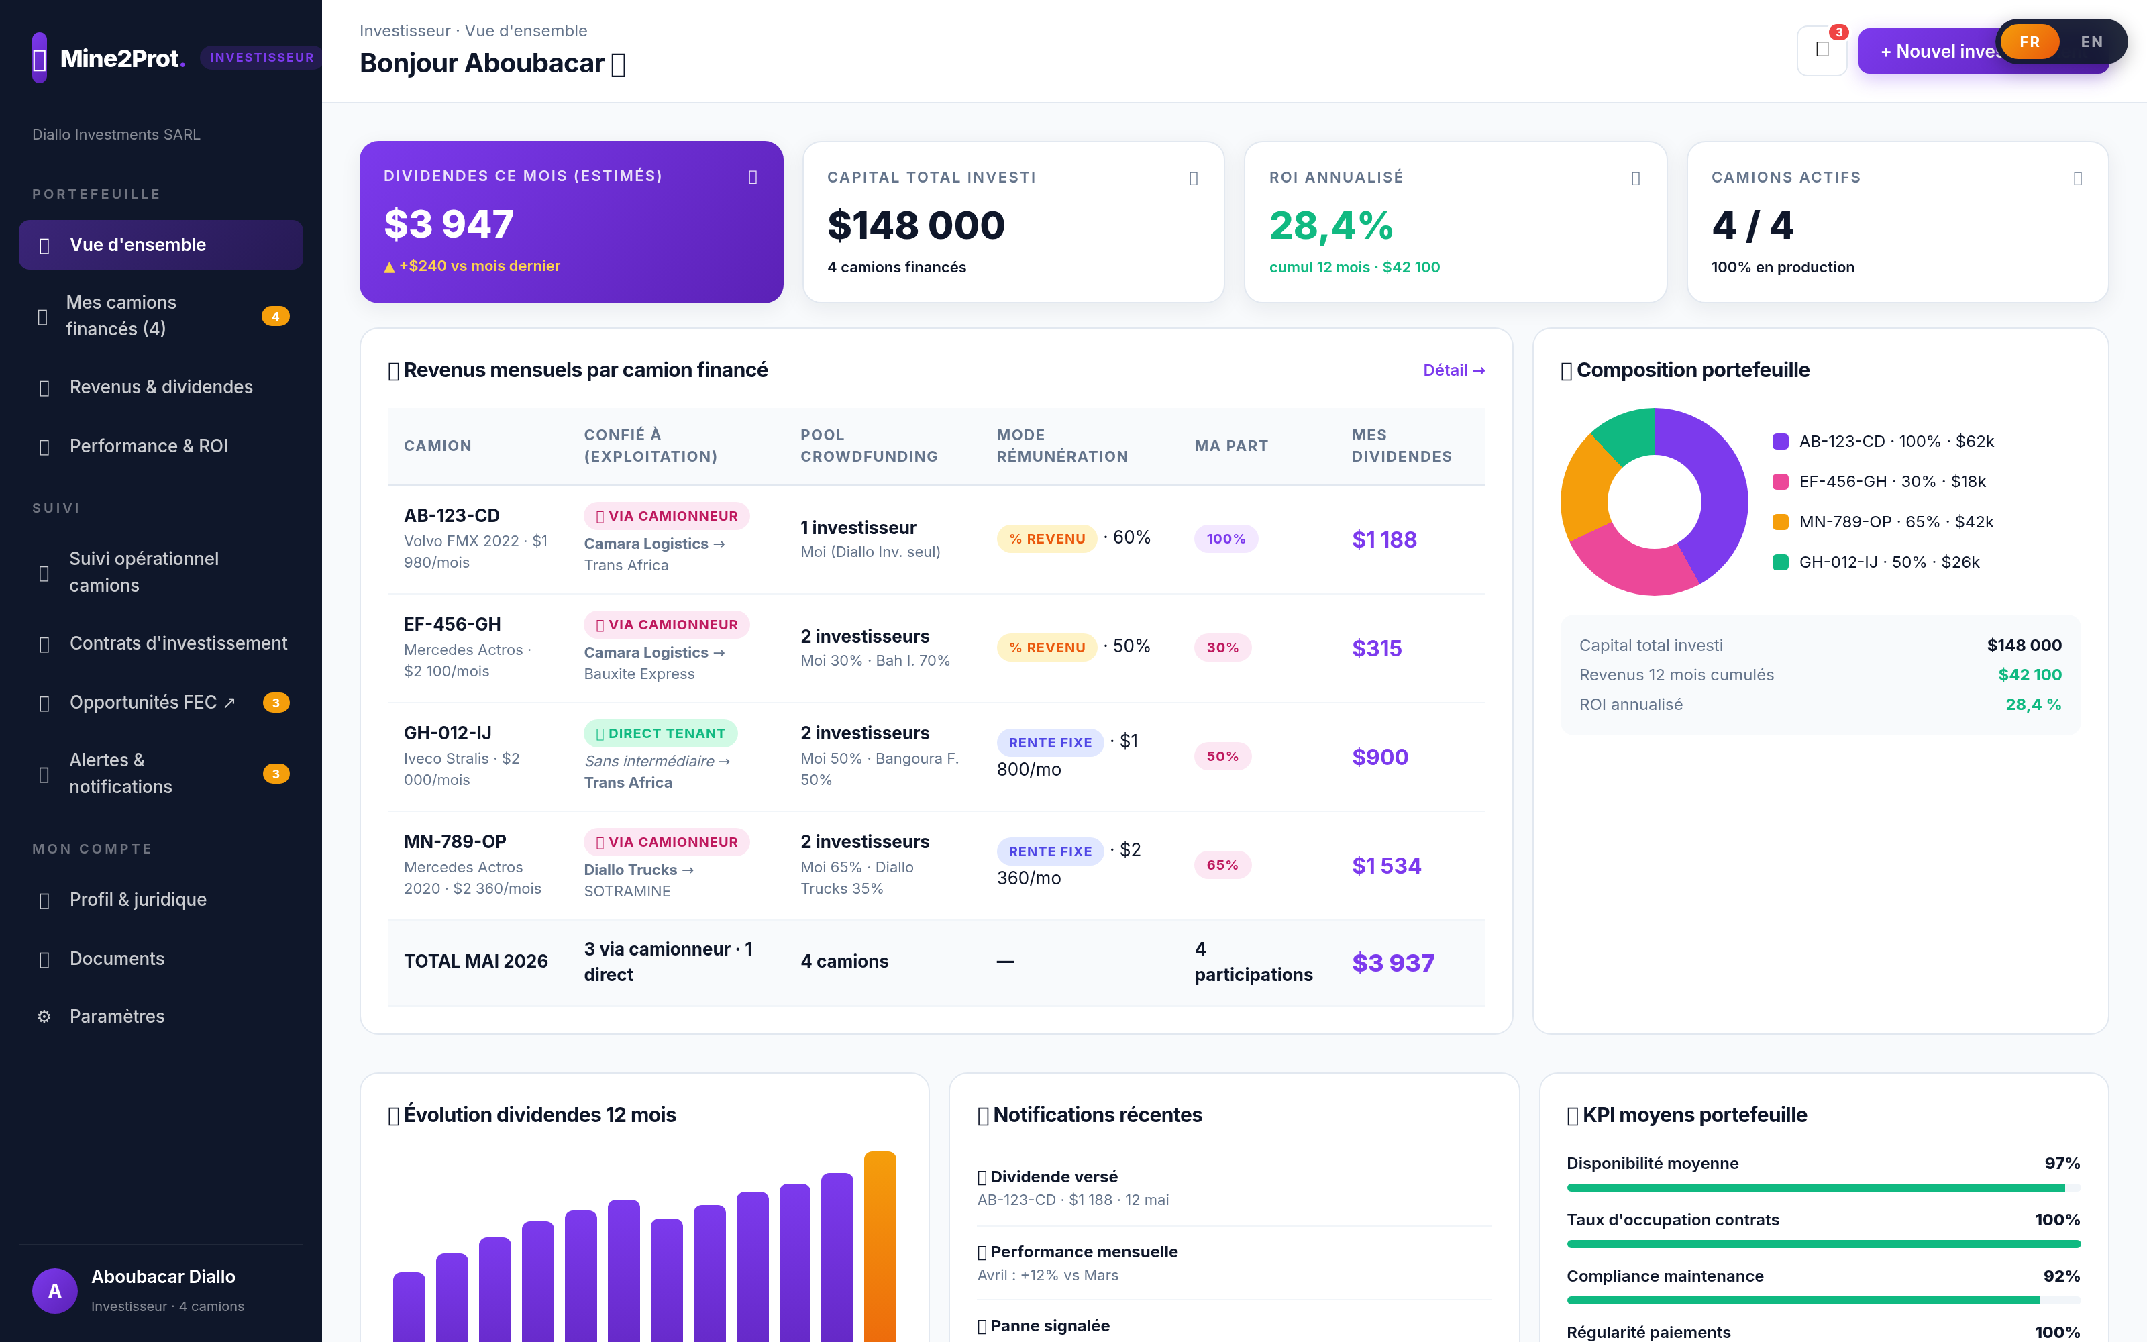The image size is (2147, 1342).
Task: Go to Revenus & dividendes
Action: 160,387
